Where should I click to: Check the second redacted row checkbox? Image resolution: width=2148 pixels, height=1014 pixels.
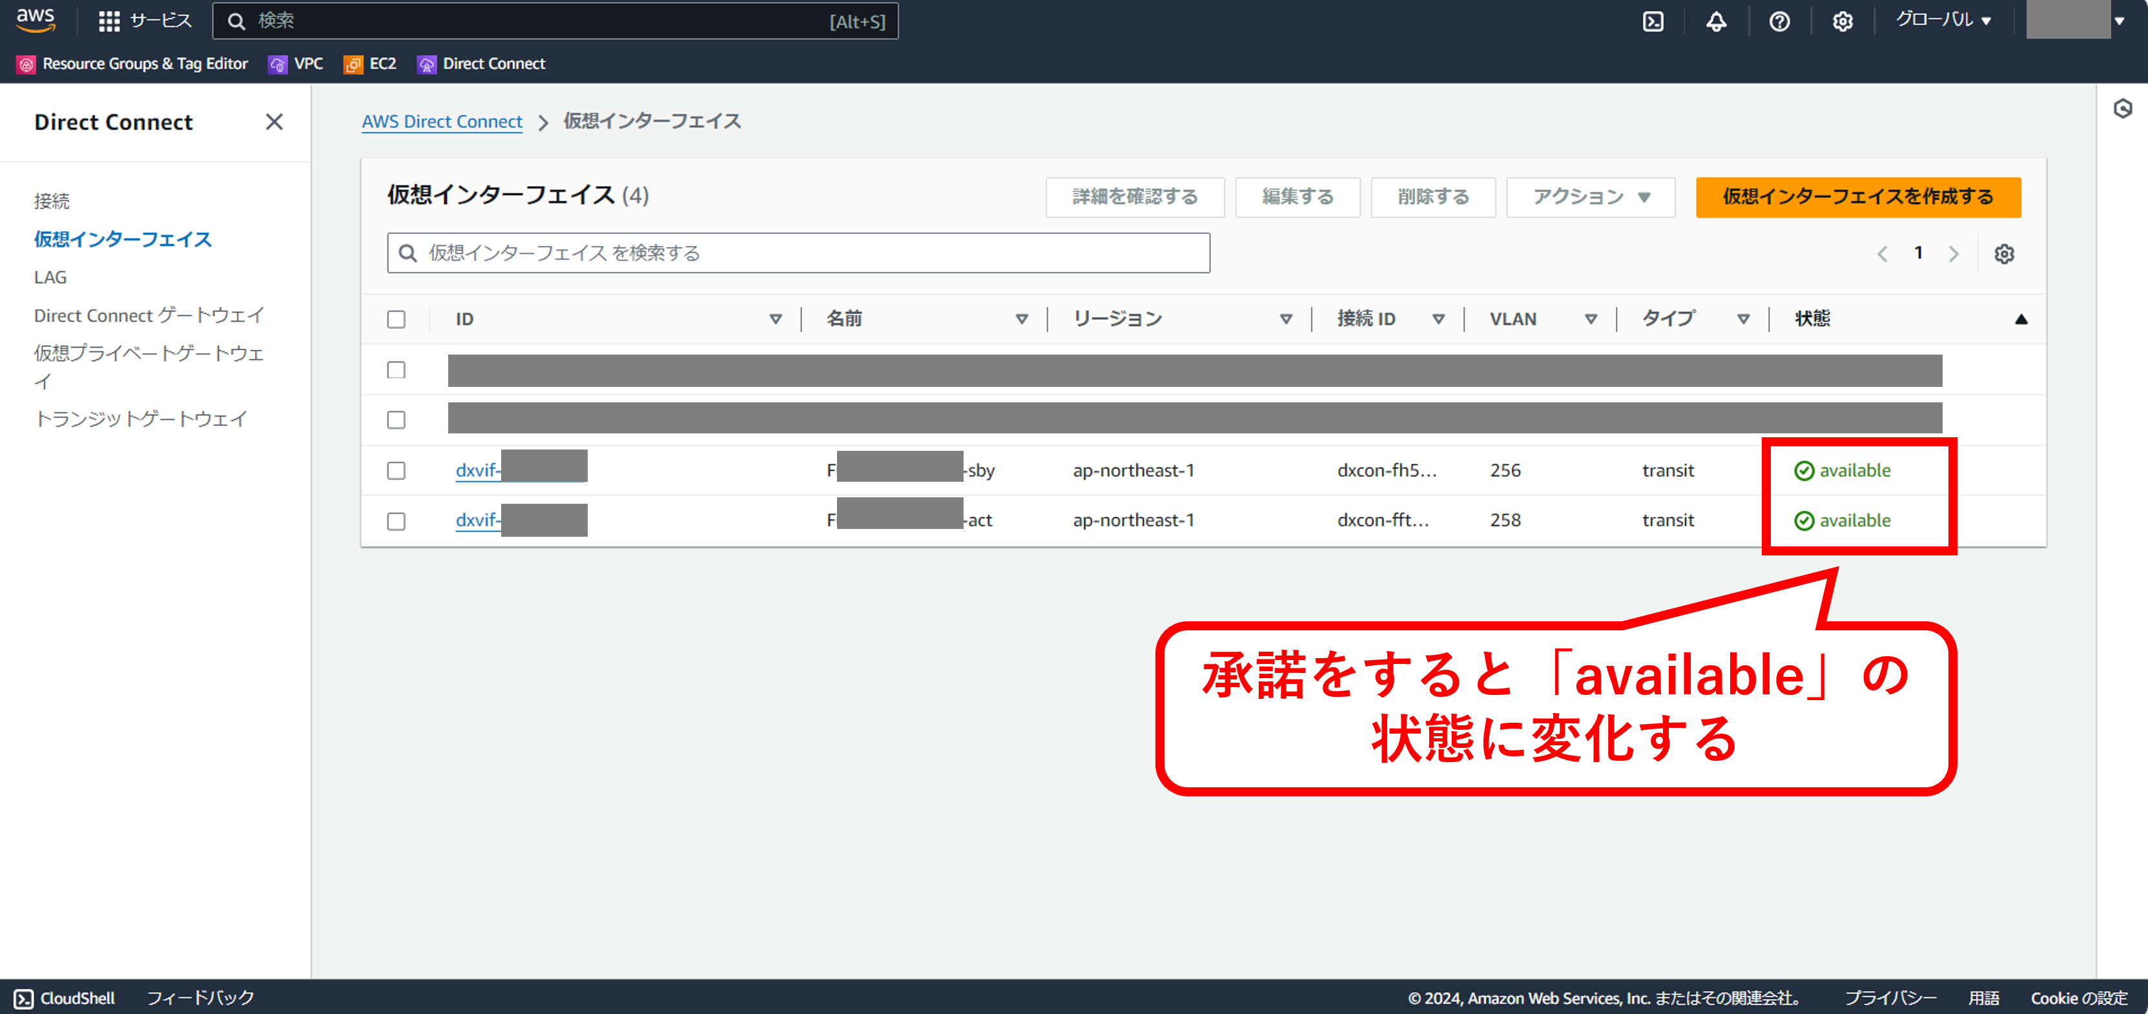pyautogui.click(x=396, y=419)
